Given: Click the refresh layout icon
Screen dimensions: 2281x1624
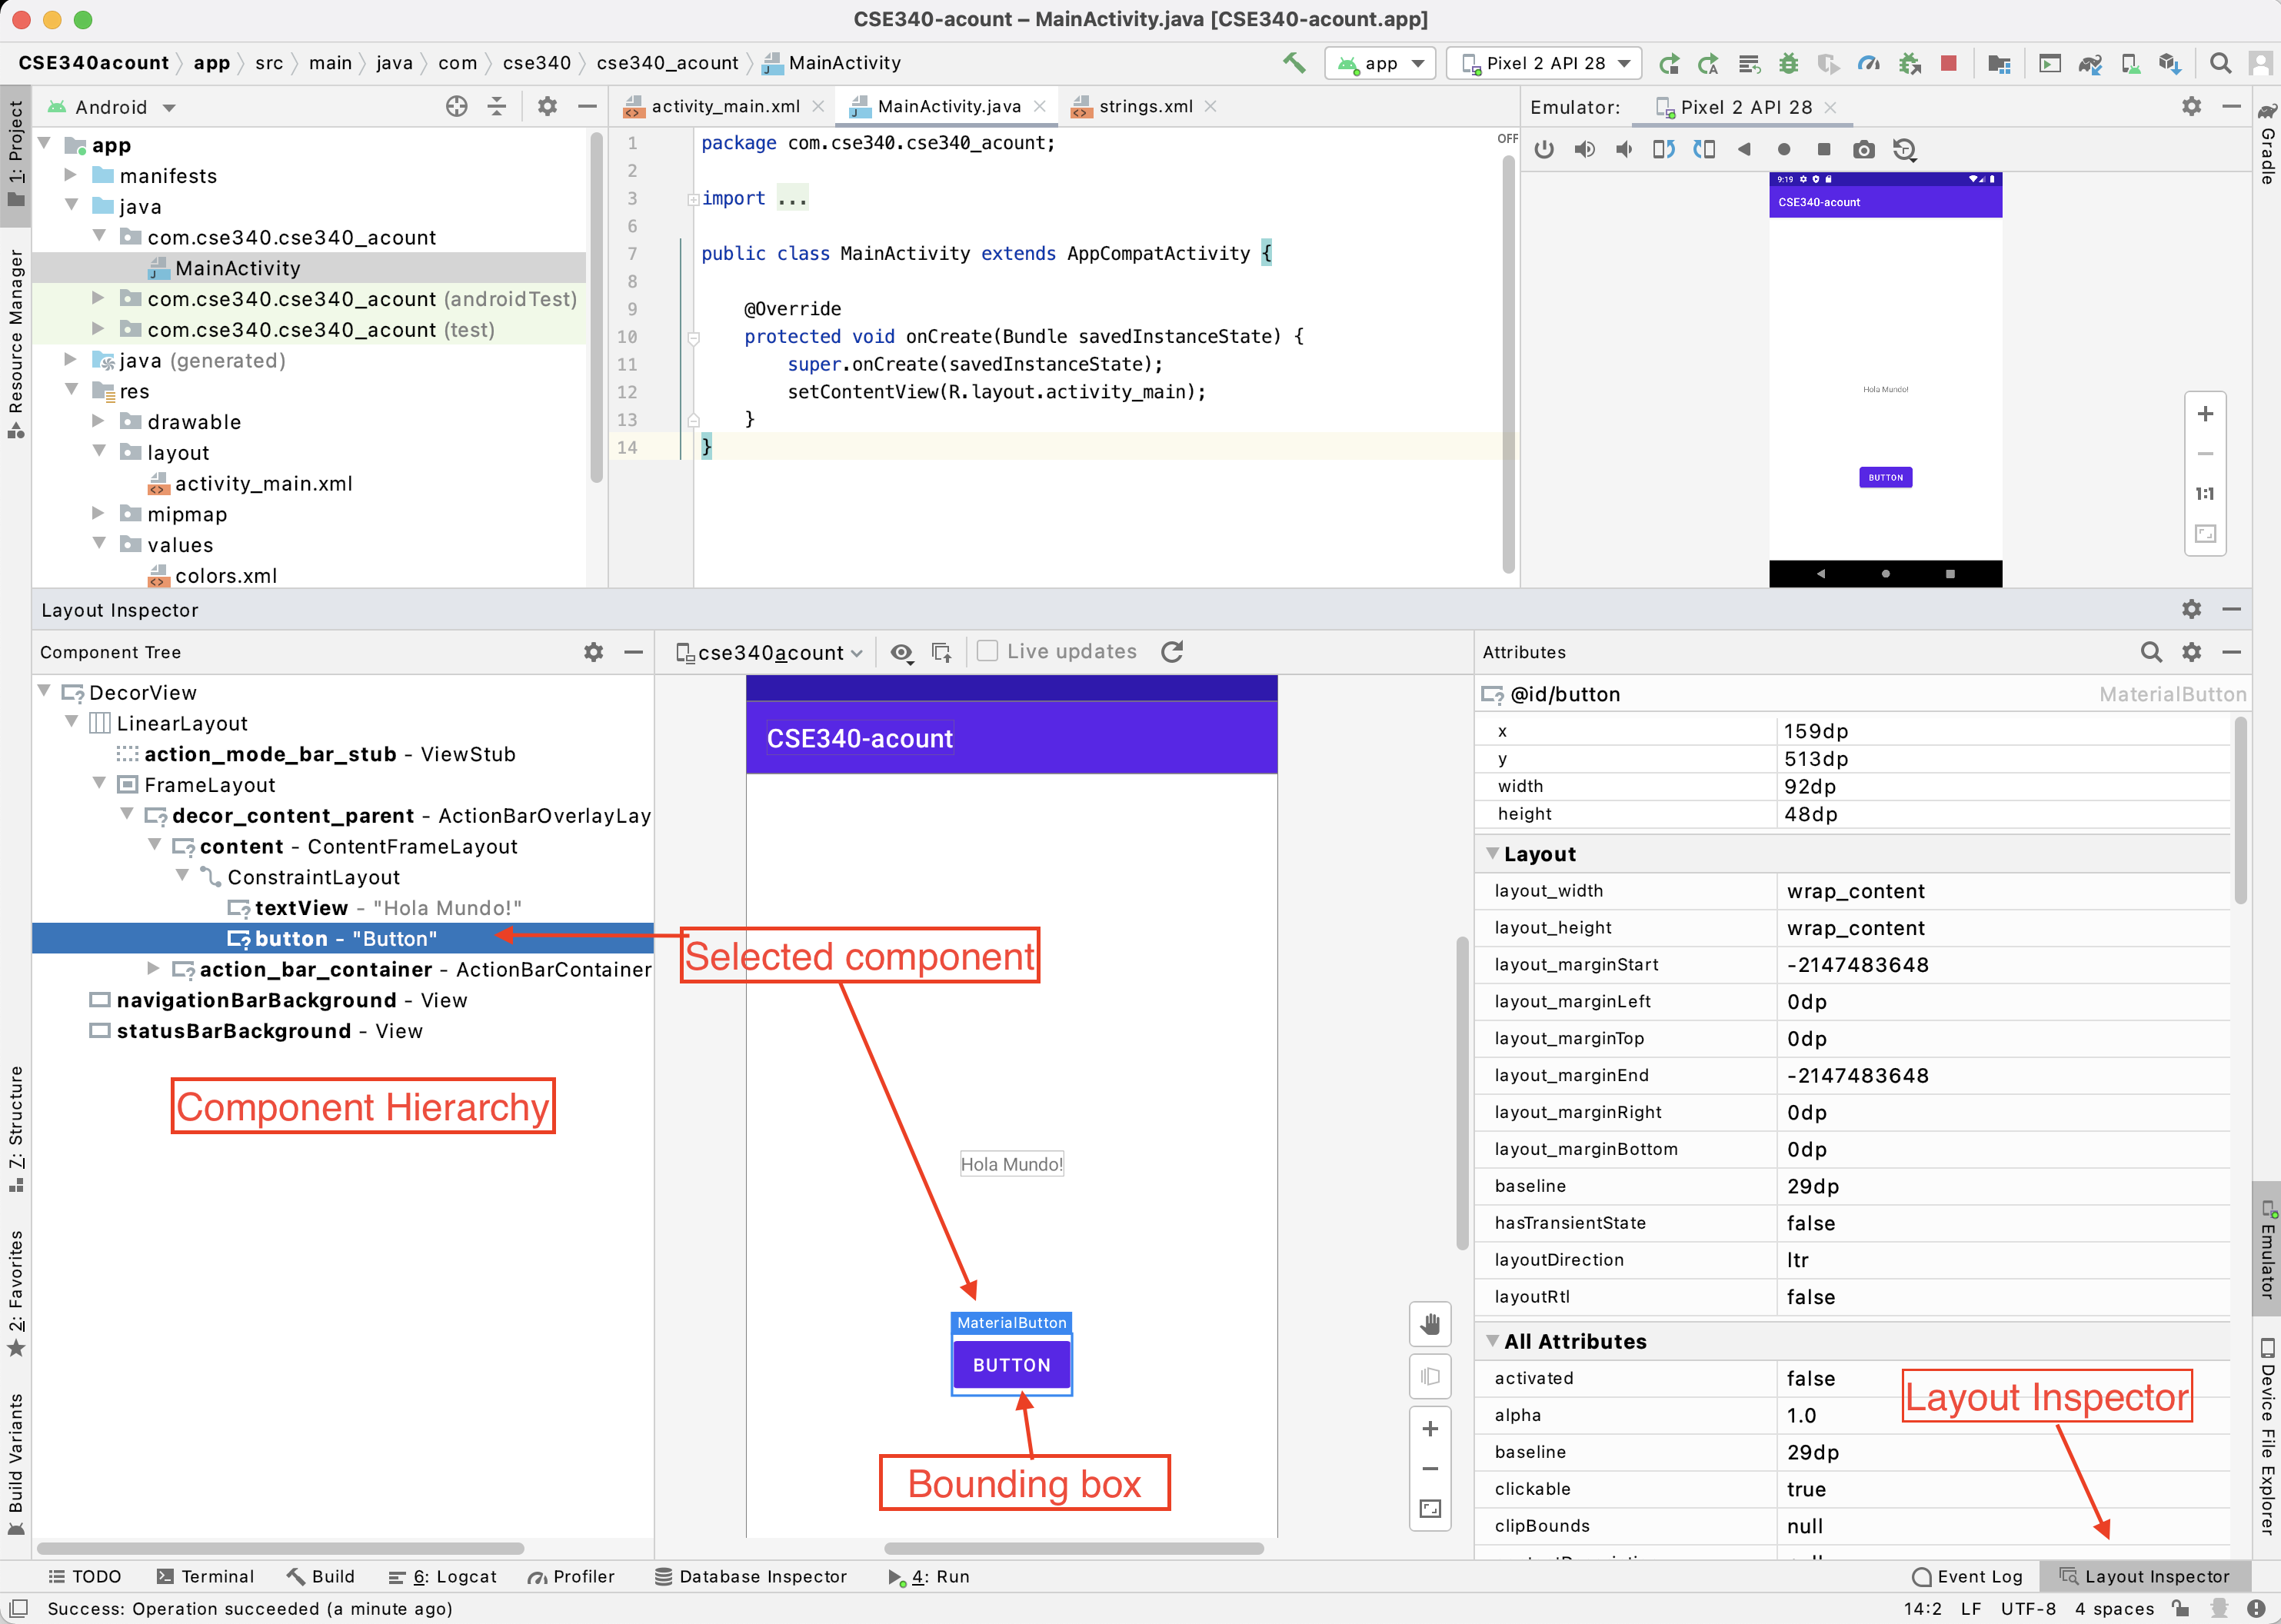Looking at the screenshot, I should click(1172, 652).
